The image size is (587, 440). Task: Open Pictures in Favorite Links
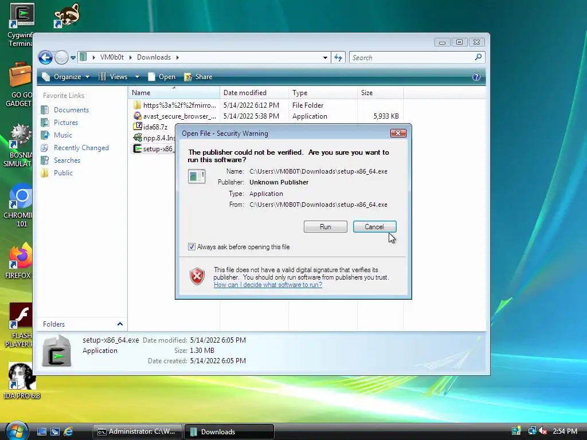60,123
